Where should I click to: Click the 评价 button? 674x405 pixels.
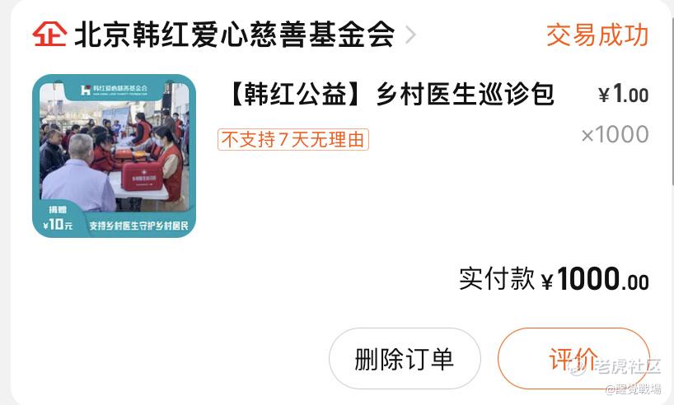(x=573, y=359)
